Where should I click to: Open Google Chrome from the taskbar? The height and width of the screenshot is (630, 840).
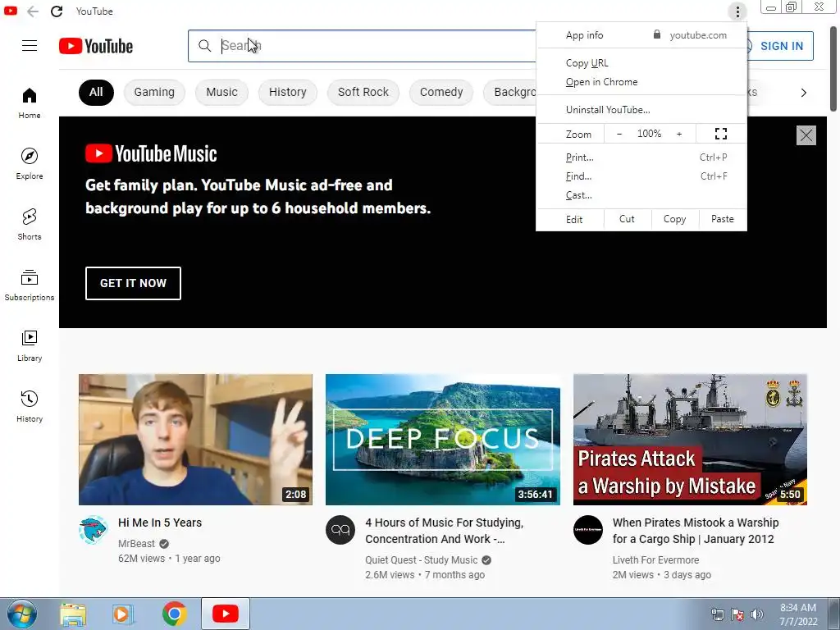coord(174,614)
